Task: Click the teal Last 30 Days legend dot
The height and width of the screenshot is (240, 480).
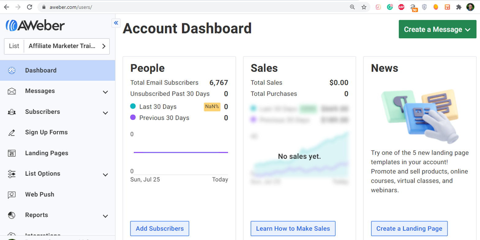Action: click(133, 107)
